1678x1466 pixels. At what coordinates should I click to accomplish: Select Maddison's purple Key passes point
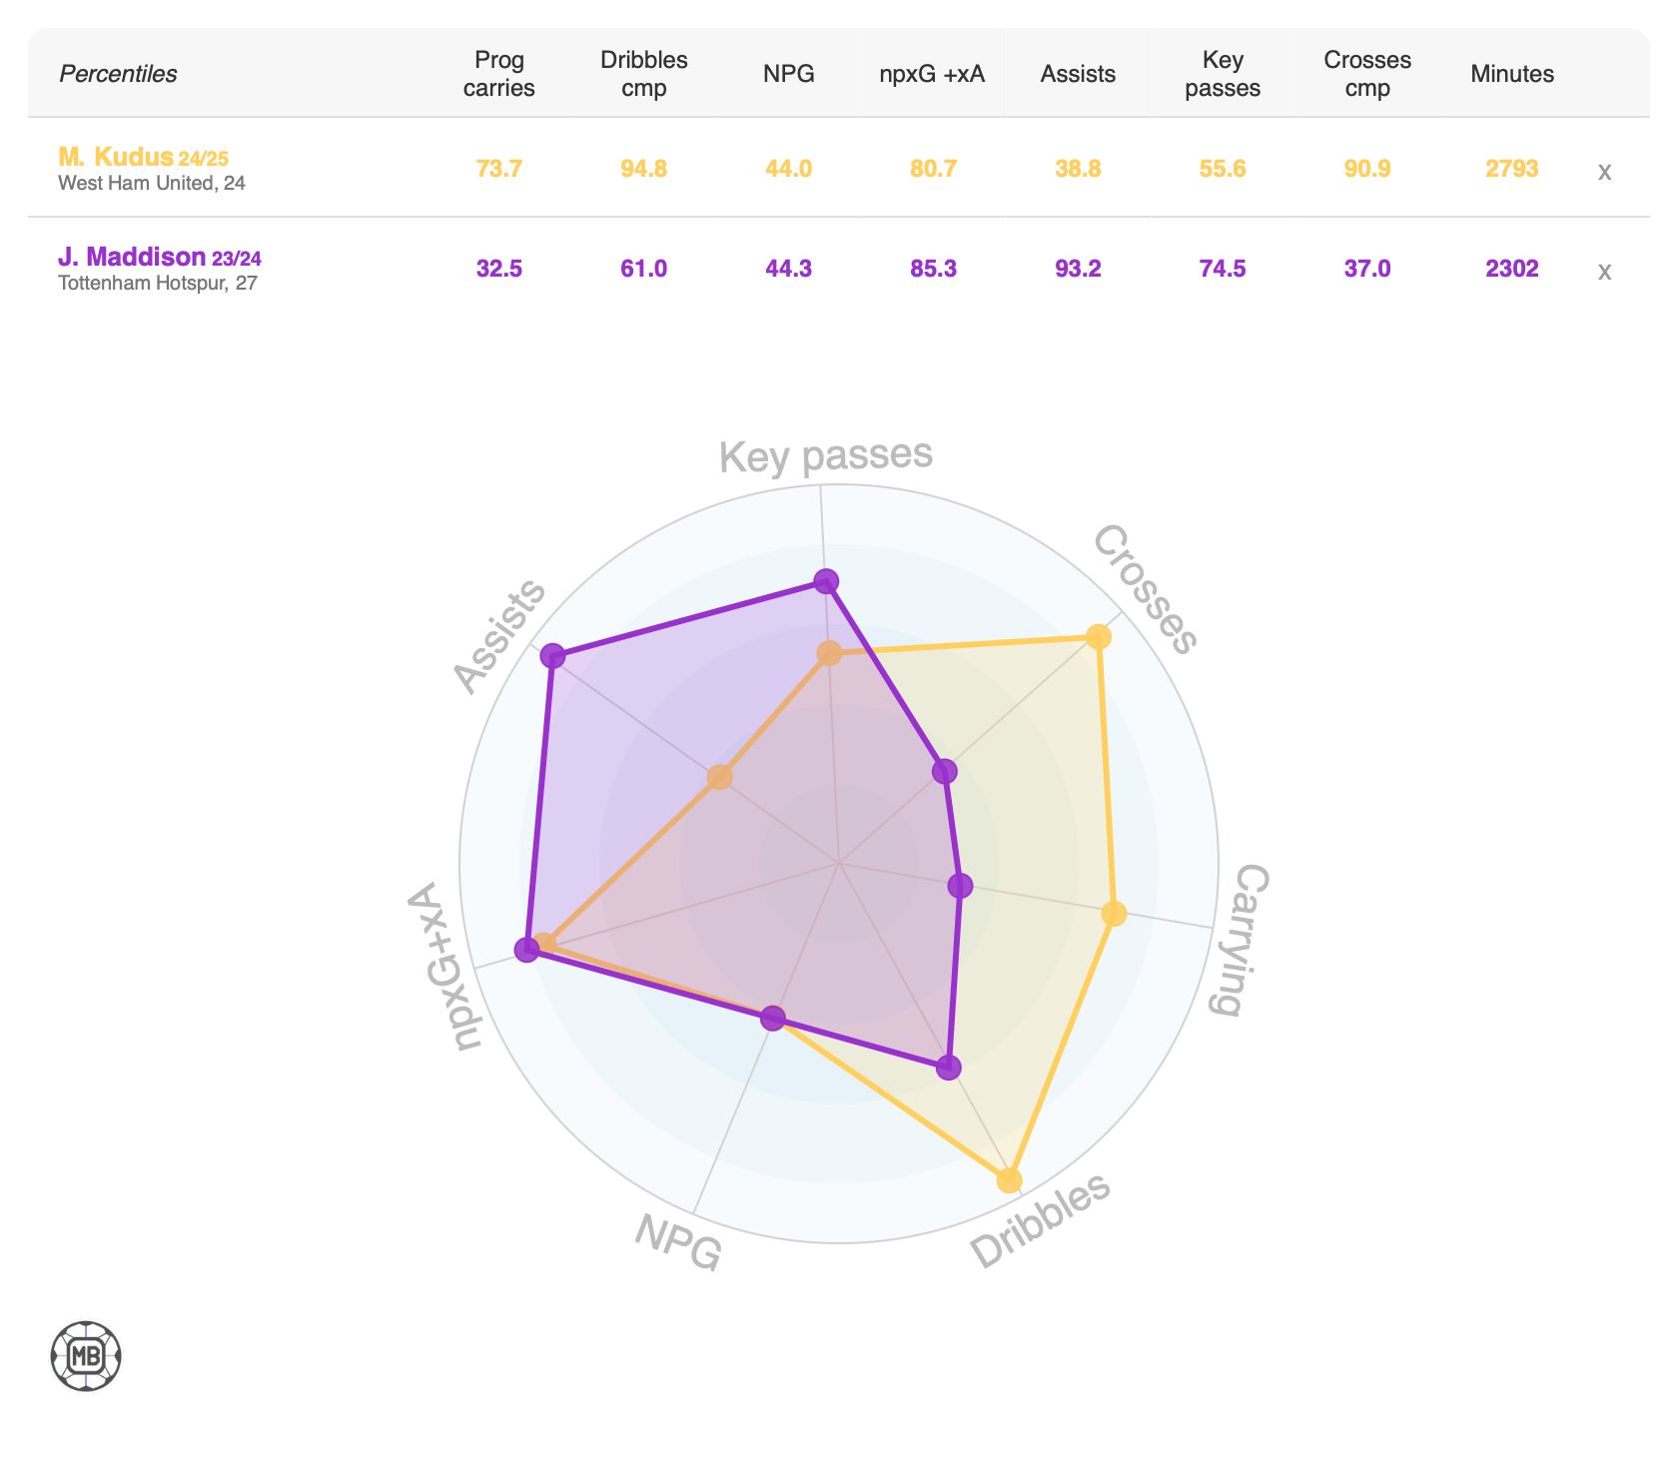(x=826, y=580)
